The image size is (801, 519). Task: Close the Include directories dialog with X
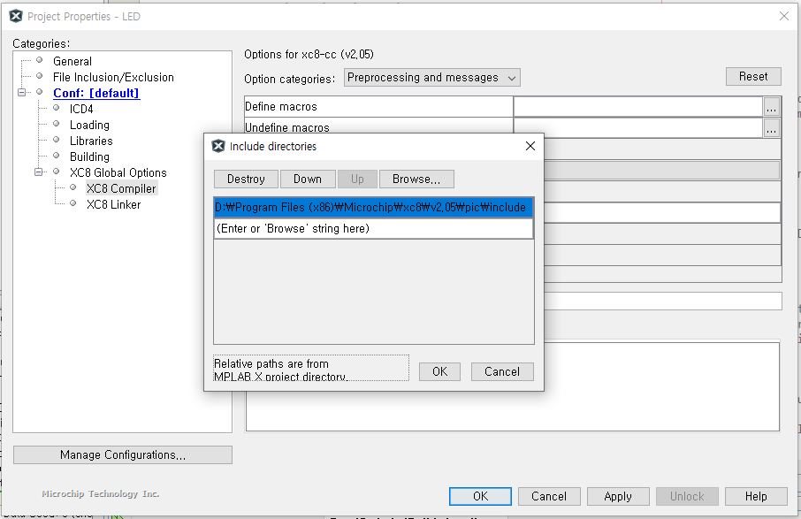click(530, 146)
